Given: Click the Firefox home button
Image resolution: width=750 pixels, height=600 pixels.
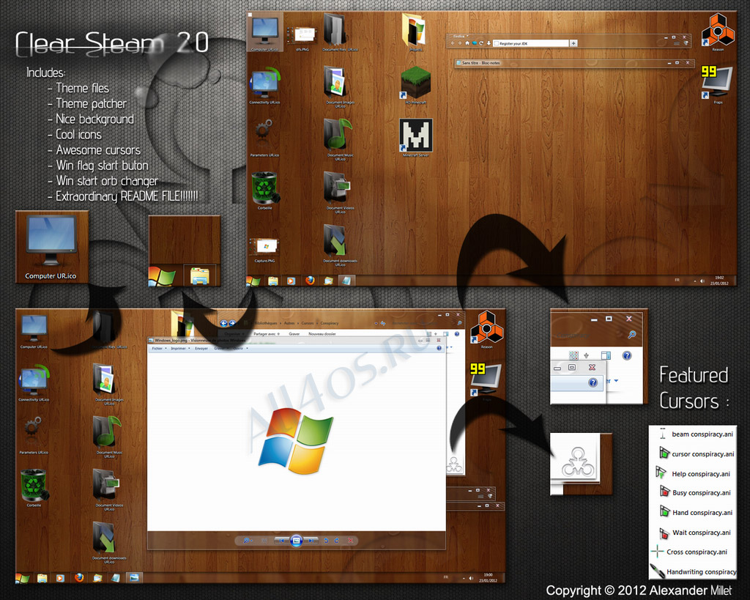Looking at the screenshot, I should [467, 43].
